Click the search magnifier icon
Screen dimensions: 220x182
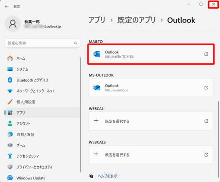coord(75,43)
